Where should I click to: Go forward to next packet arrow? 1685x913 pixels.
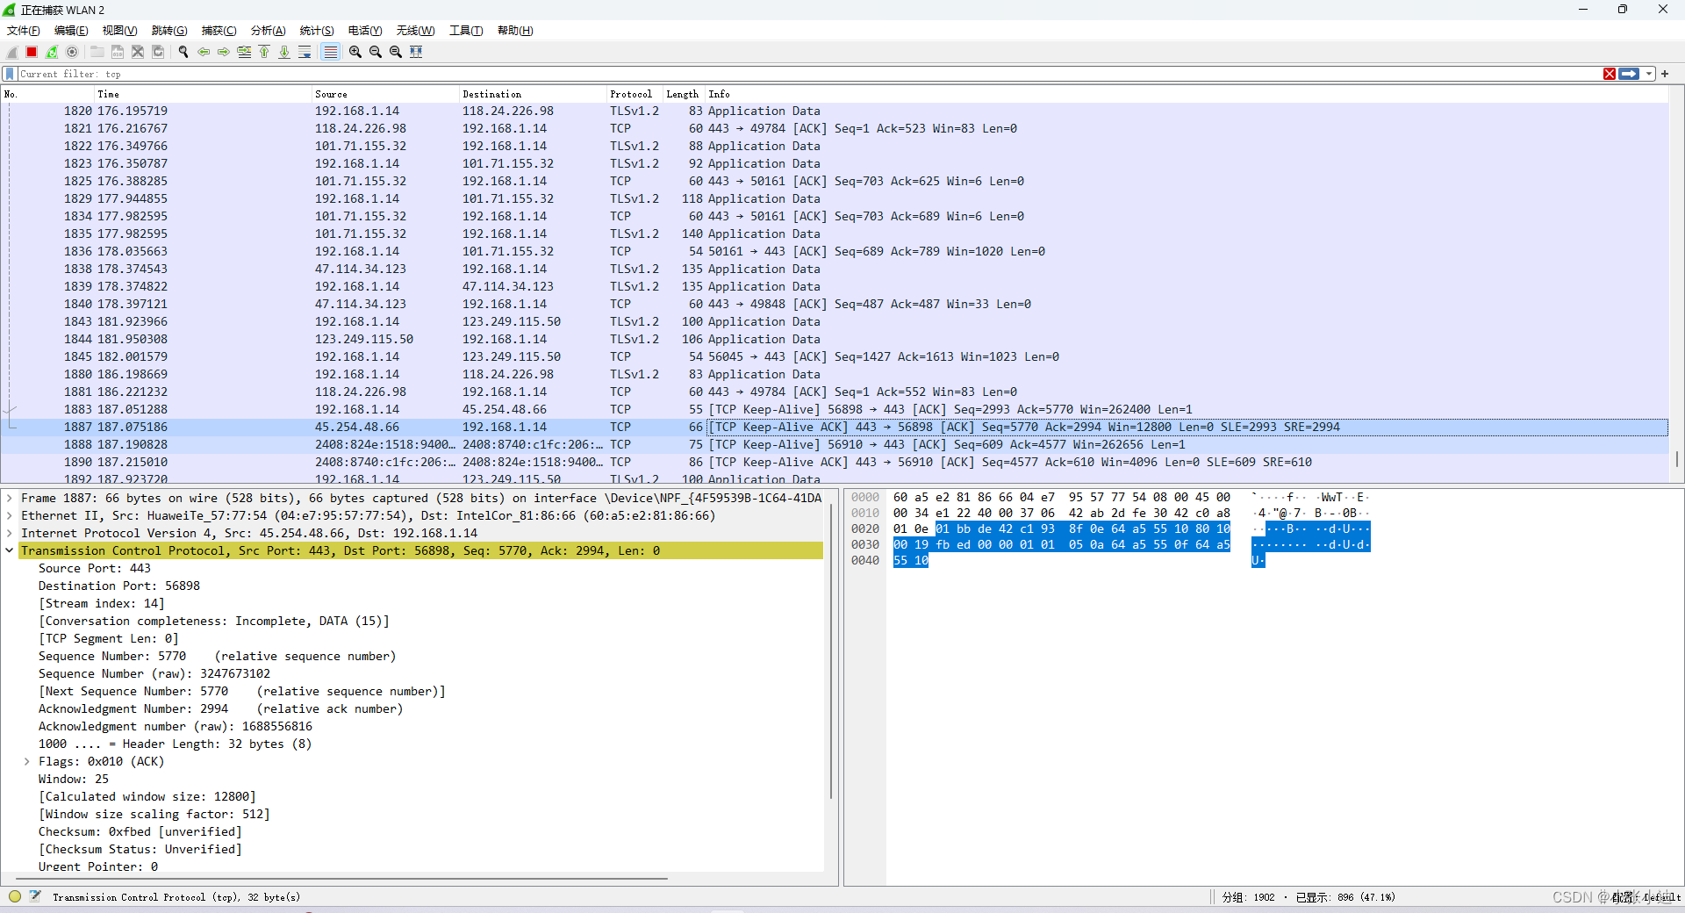[x=224, y=52]
